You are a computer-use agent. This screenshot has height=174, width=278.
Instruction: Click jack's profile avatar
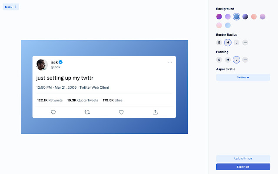42,64
